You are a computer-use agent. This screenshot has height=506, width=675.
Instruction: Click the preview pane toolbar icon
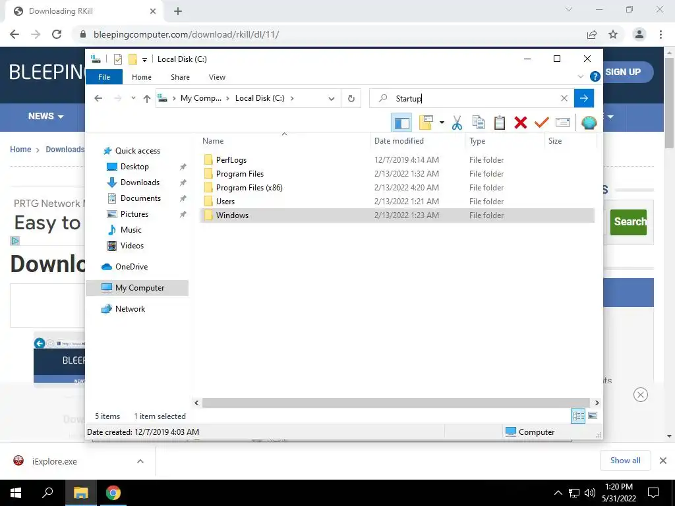tap(401, 123)
